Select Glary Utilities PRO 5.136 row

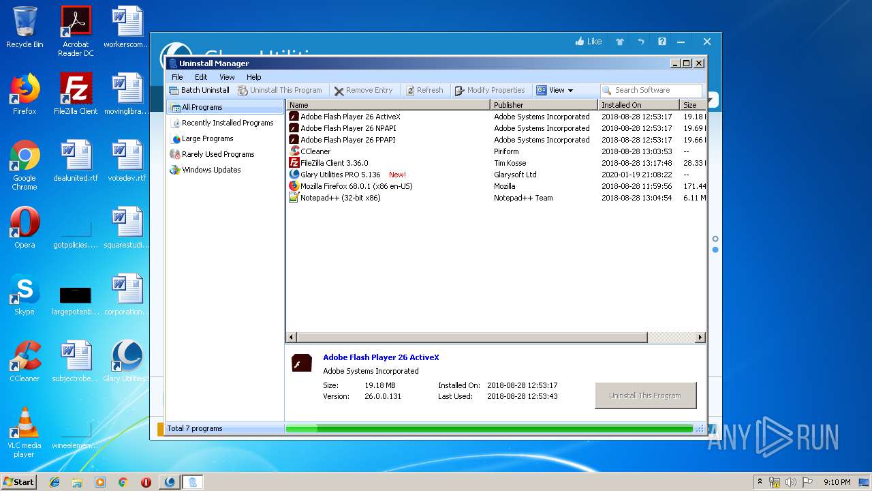pyautogui.click(x=496, y=175)
